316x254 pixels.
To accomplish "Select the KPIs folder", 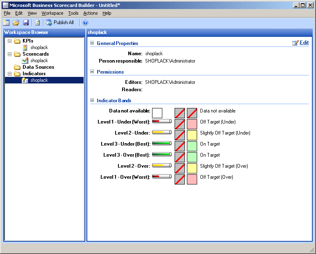I will (x=28, y=41).
